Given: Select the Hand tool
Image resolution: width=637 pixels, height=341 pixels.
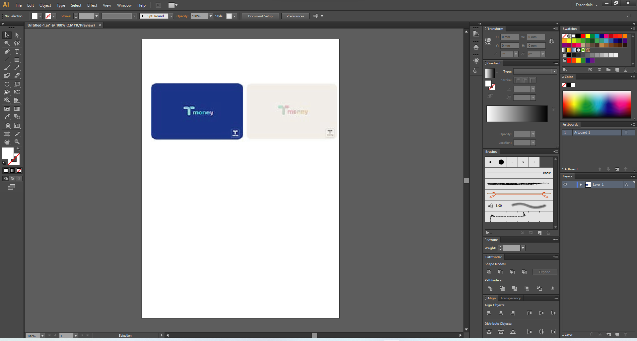Looking at the screenshot, I should (x=7, y=142).
